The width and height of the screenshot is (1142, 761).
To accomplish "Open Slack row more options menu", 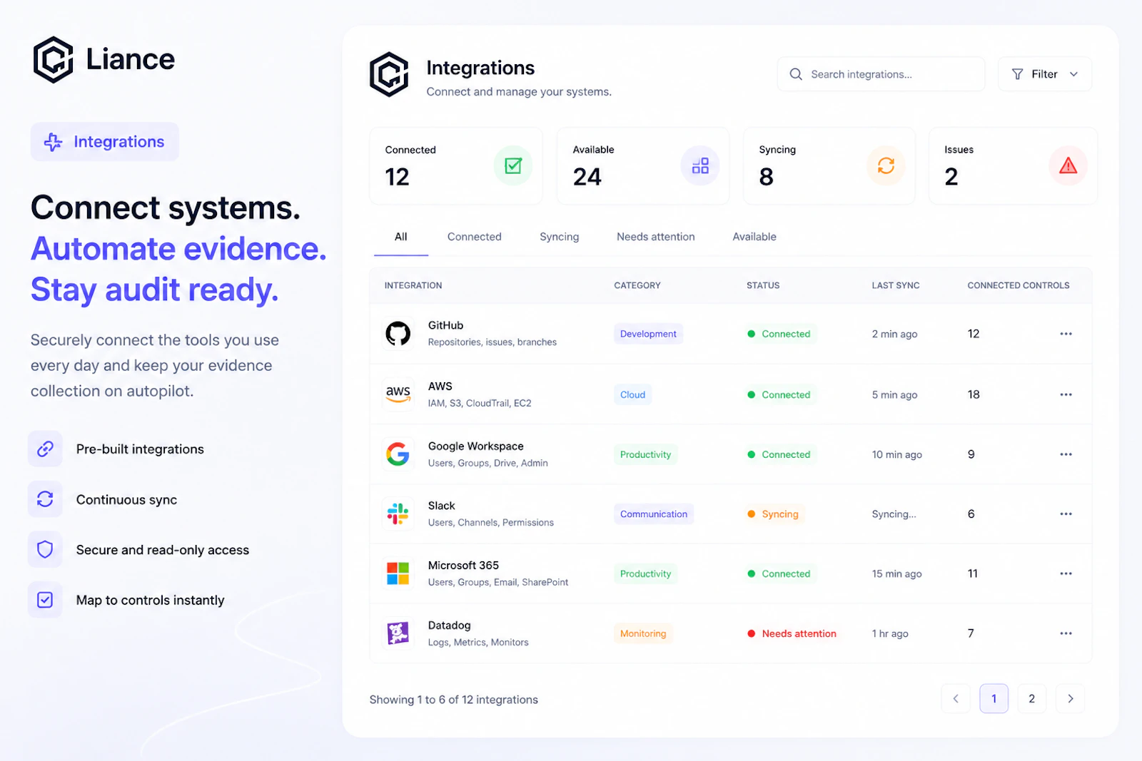I will [1066, 514].
